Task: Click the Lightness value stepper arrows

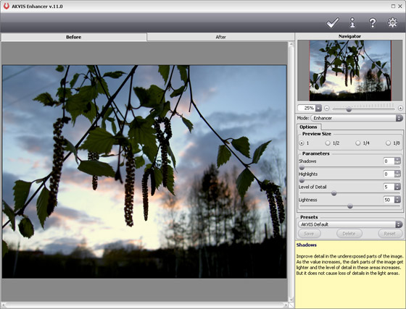Action: click(x=397, y=200)
